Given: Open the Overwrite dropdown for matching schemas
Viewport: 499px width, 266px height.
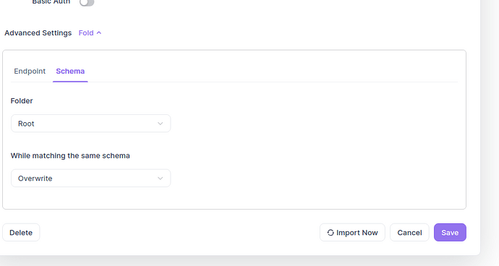Looking at the screenshot, I should click(90, 179).
